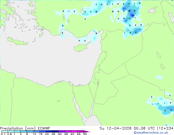Click the 'Precipitation [mm]' title text
174x135 pixels.
pos(18,128)
